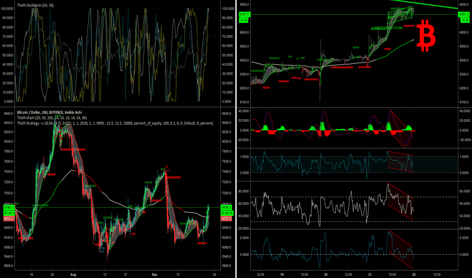Click 5800.0 on the Bitcoin chart's right price axis
The image size is (472, 278).
[x=226, y=266]
